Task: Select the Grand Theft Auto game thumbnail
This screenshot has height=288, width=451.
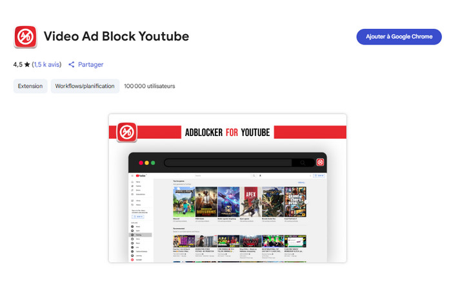Action: [294, 203]
